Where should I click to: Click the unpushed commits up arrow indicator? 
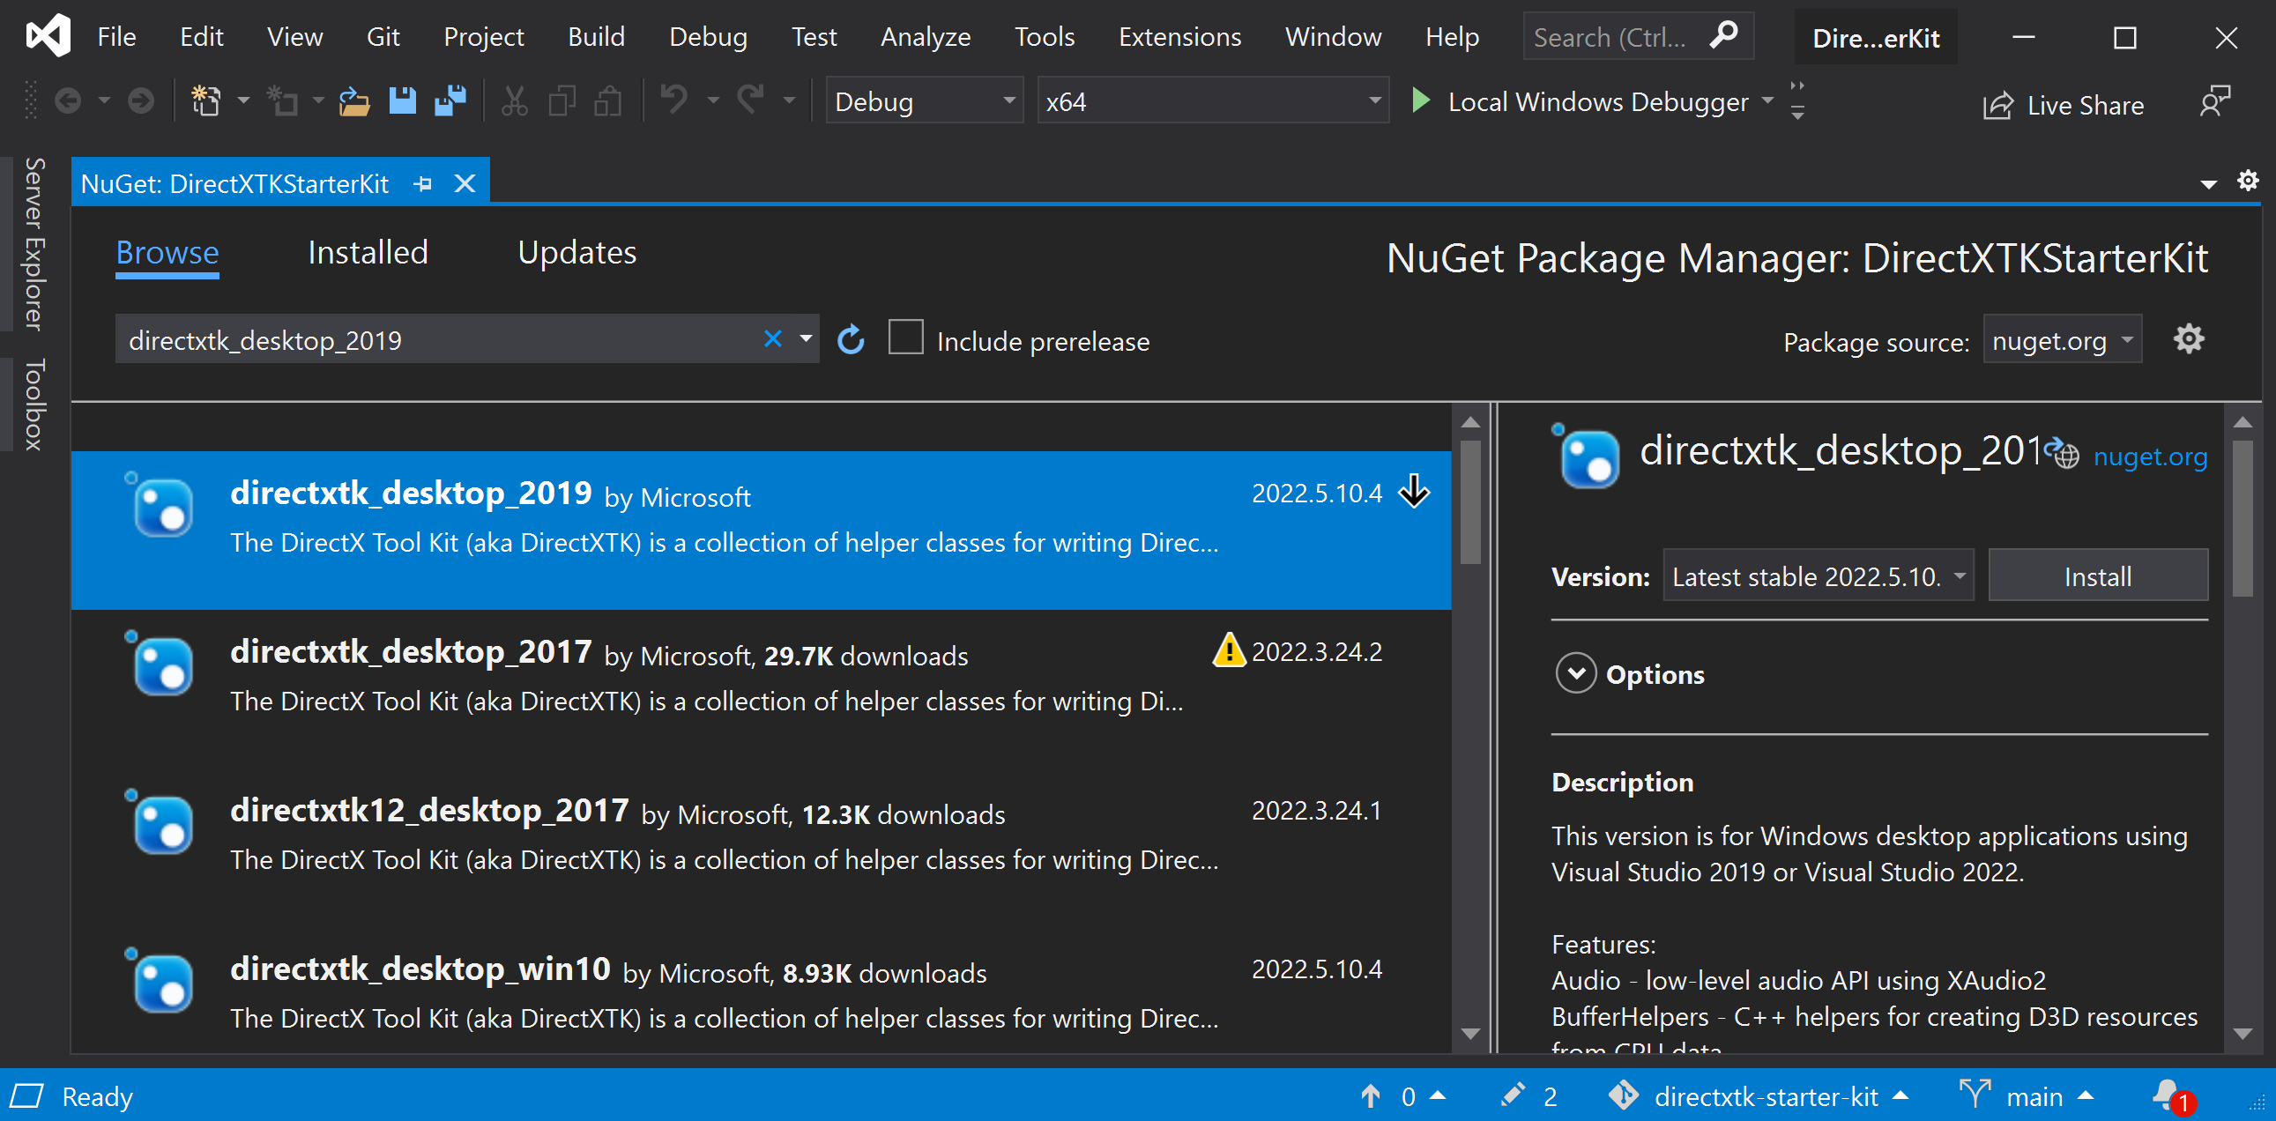click(x=1371, y=1096)
